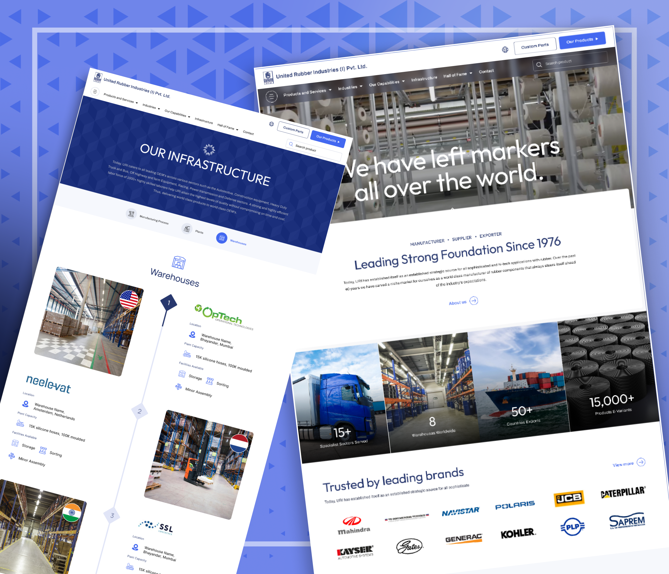Click the search magnifier icon on home page
This screenshot has width=669, height=574.
pos(539,65)
